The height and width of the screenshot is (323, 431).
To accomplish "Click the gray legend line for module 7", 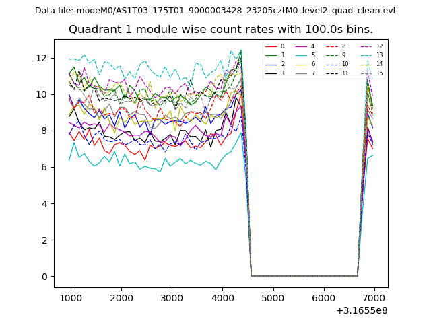I will tap(302, 73).
